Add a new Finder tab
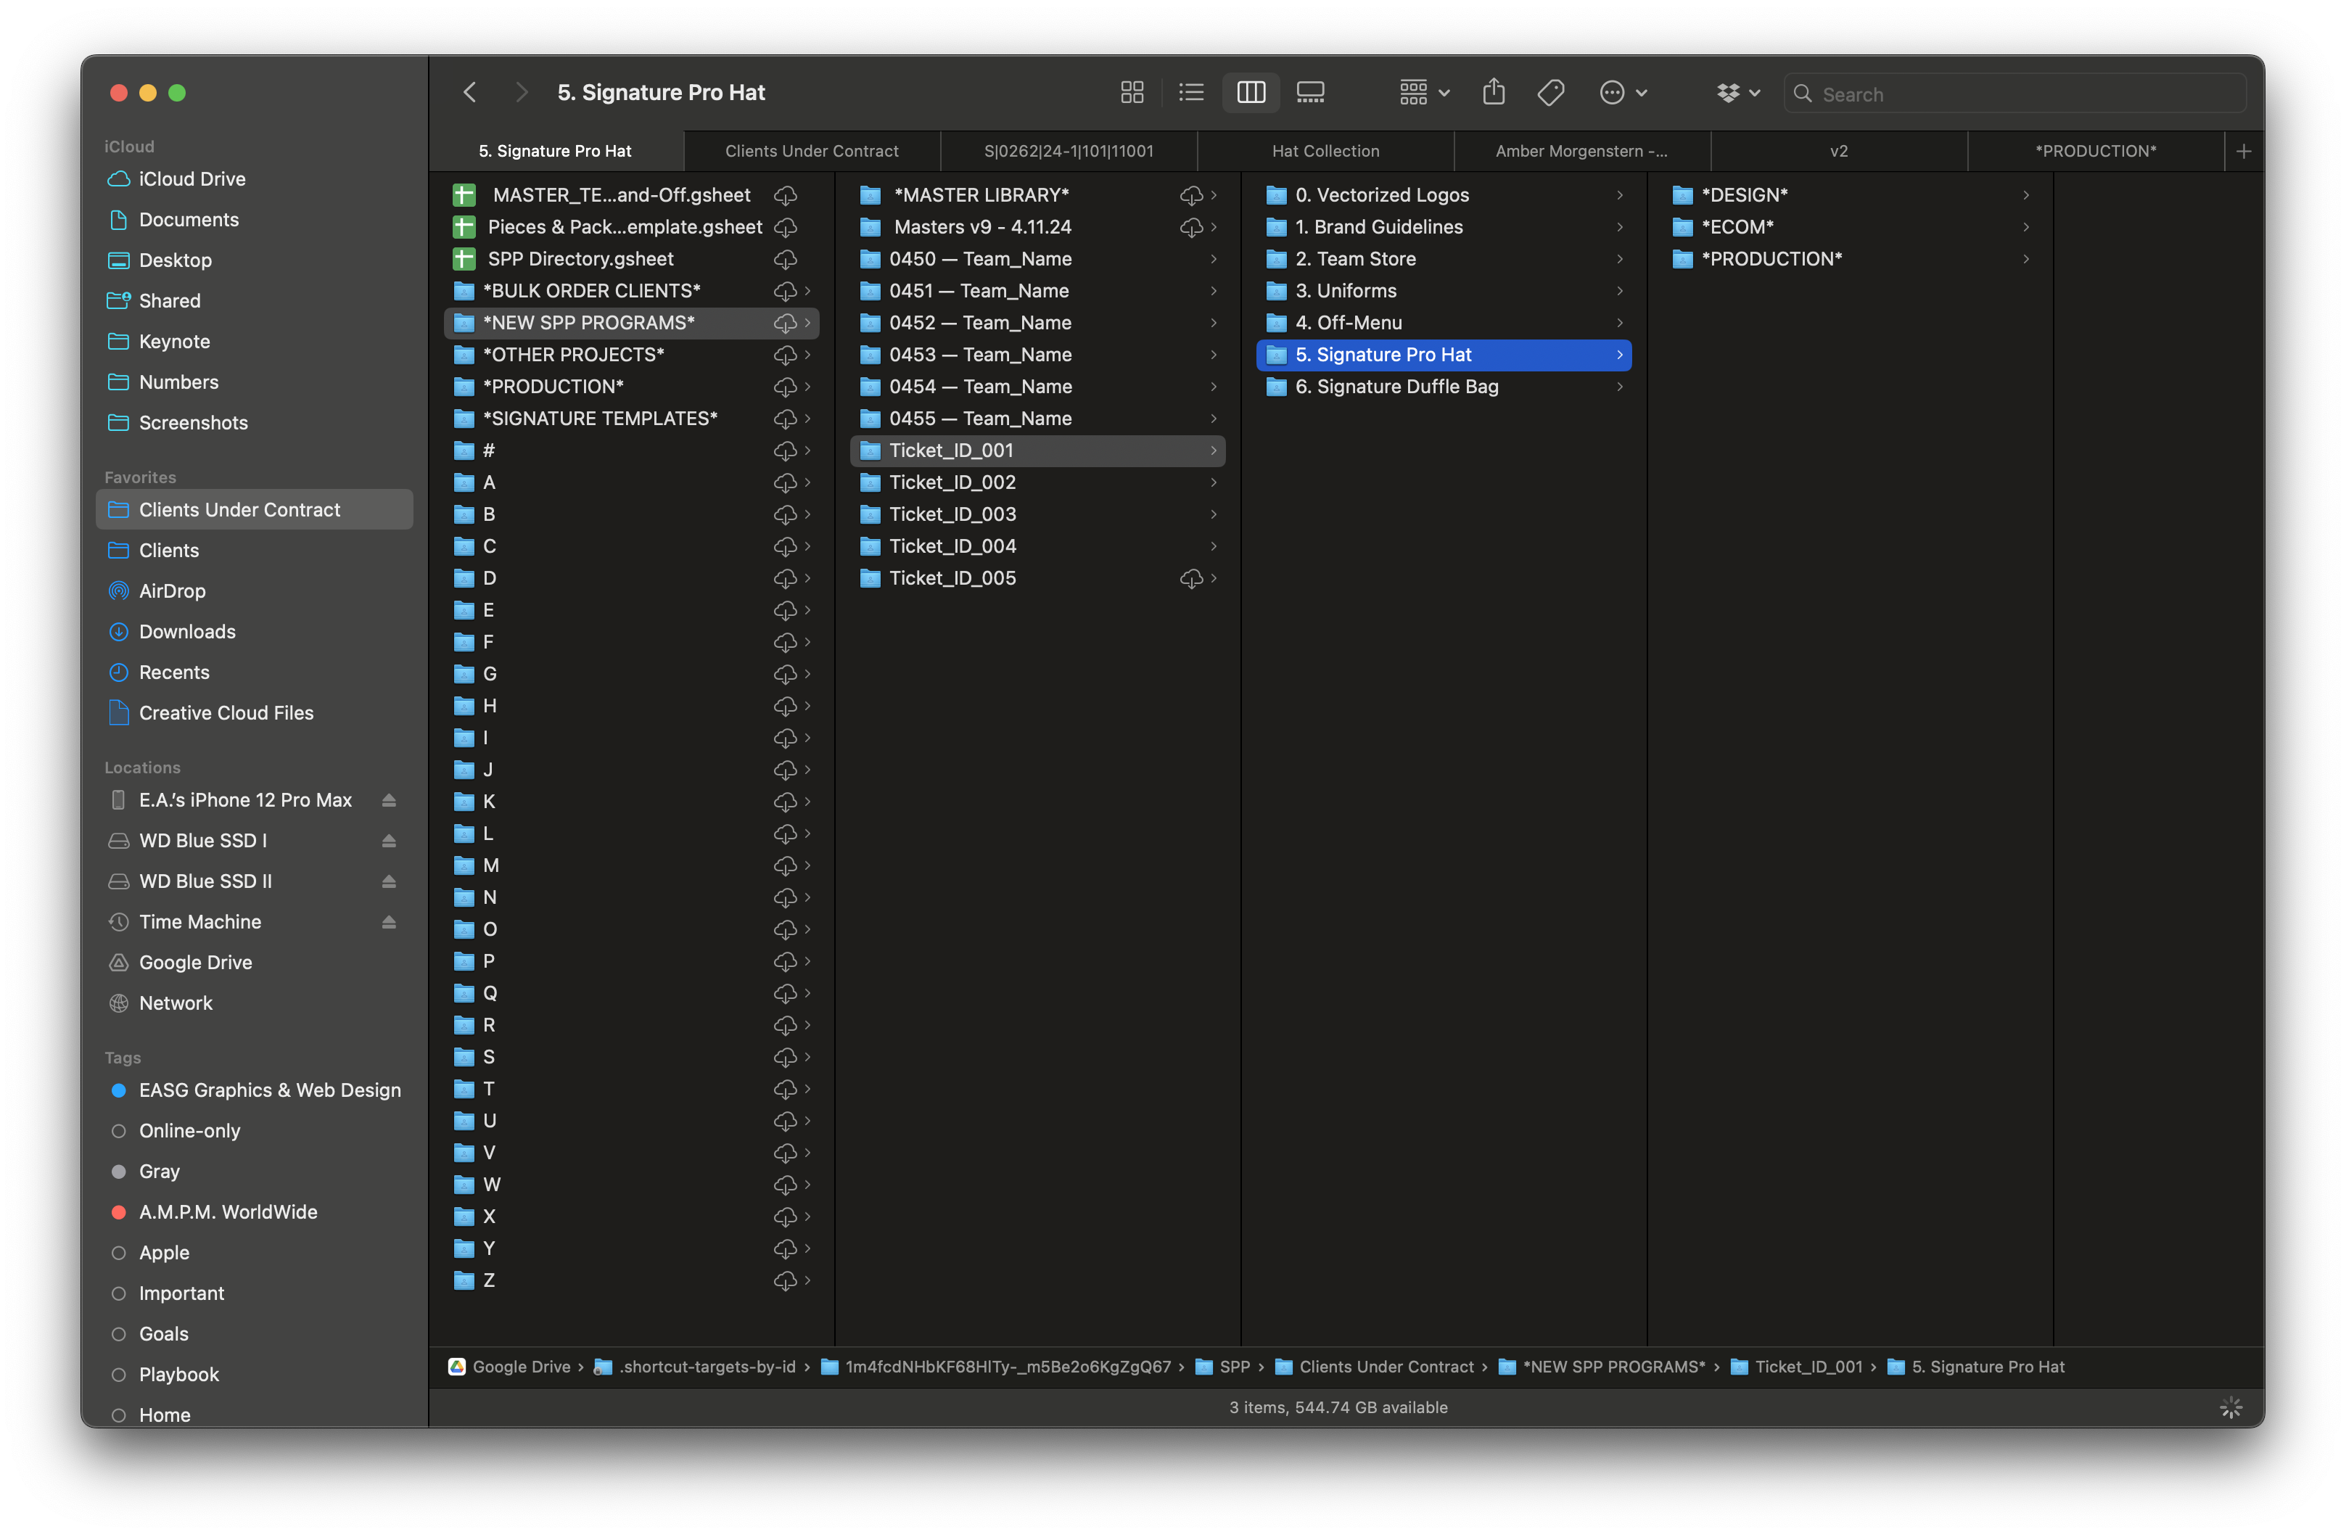This screenshot has height=1535, width=2346. pyautogui.click(x=2244, y=152)
